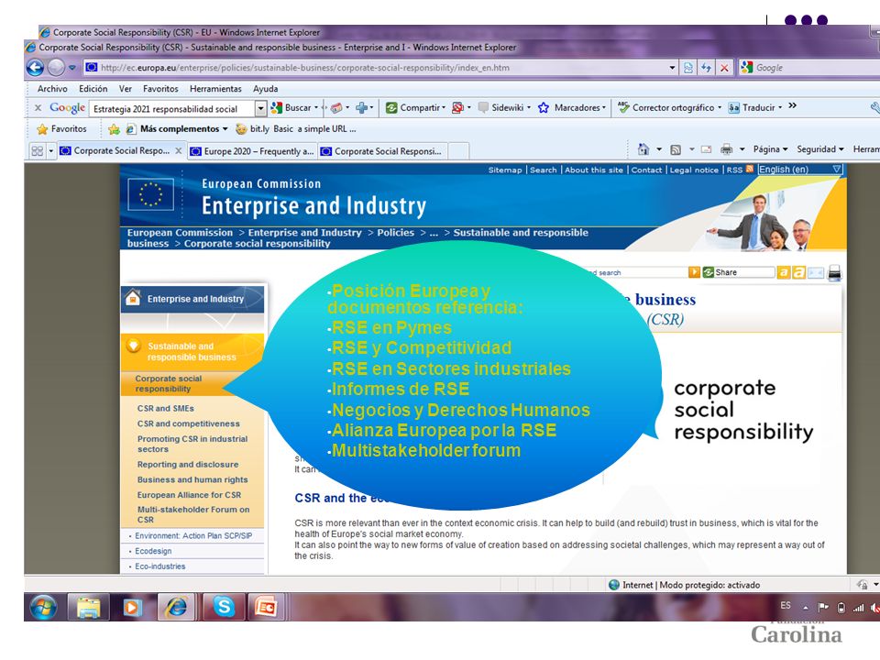Click the blue plus icon in Google toolbar
The height and width of the screenshot is (660, 880).
click(x=362, y=108)
